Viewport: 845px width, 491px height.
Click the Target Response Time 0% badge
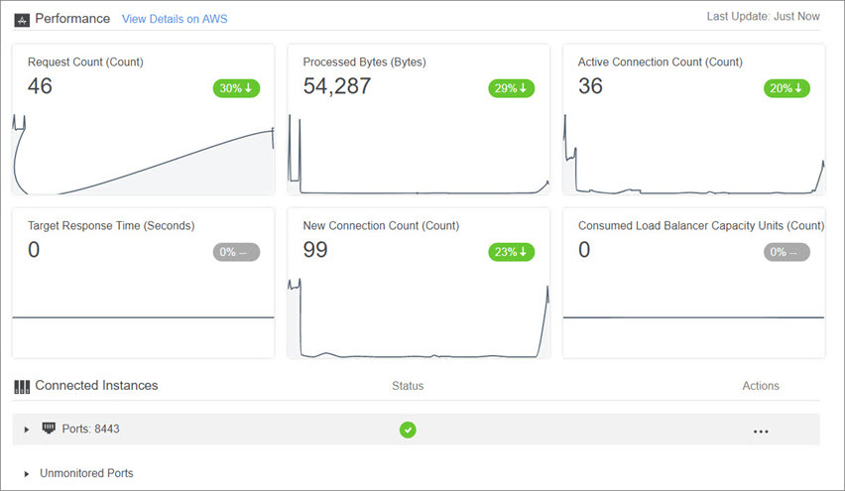pos(236,252)
